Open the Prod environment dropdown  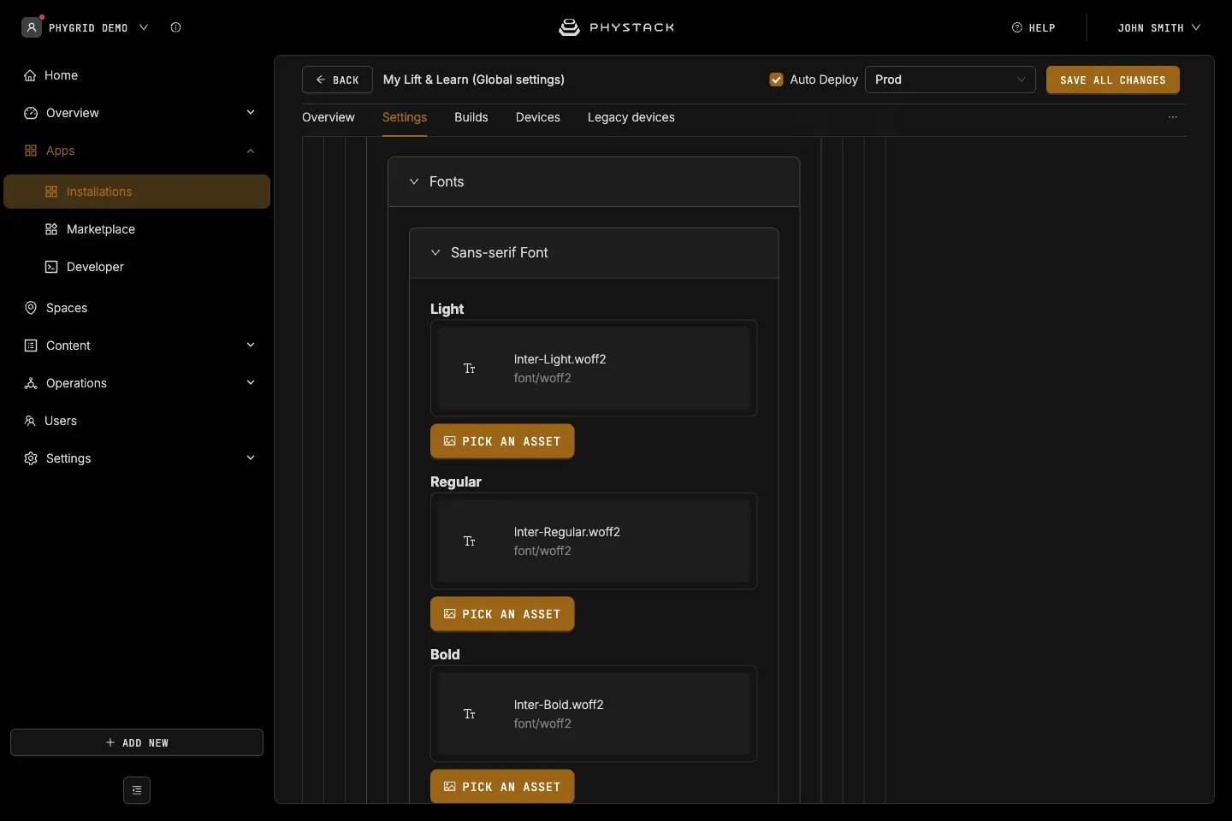[951, 80]
